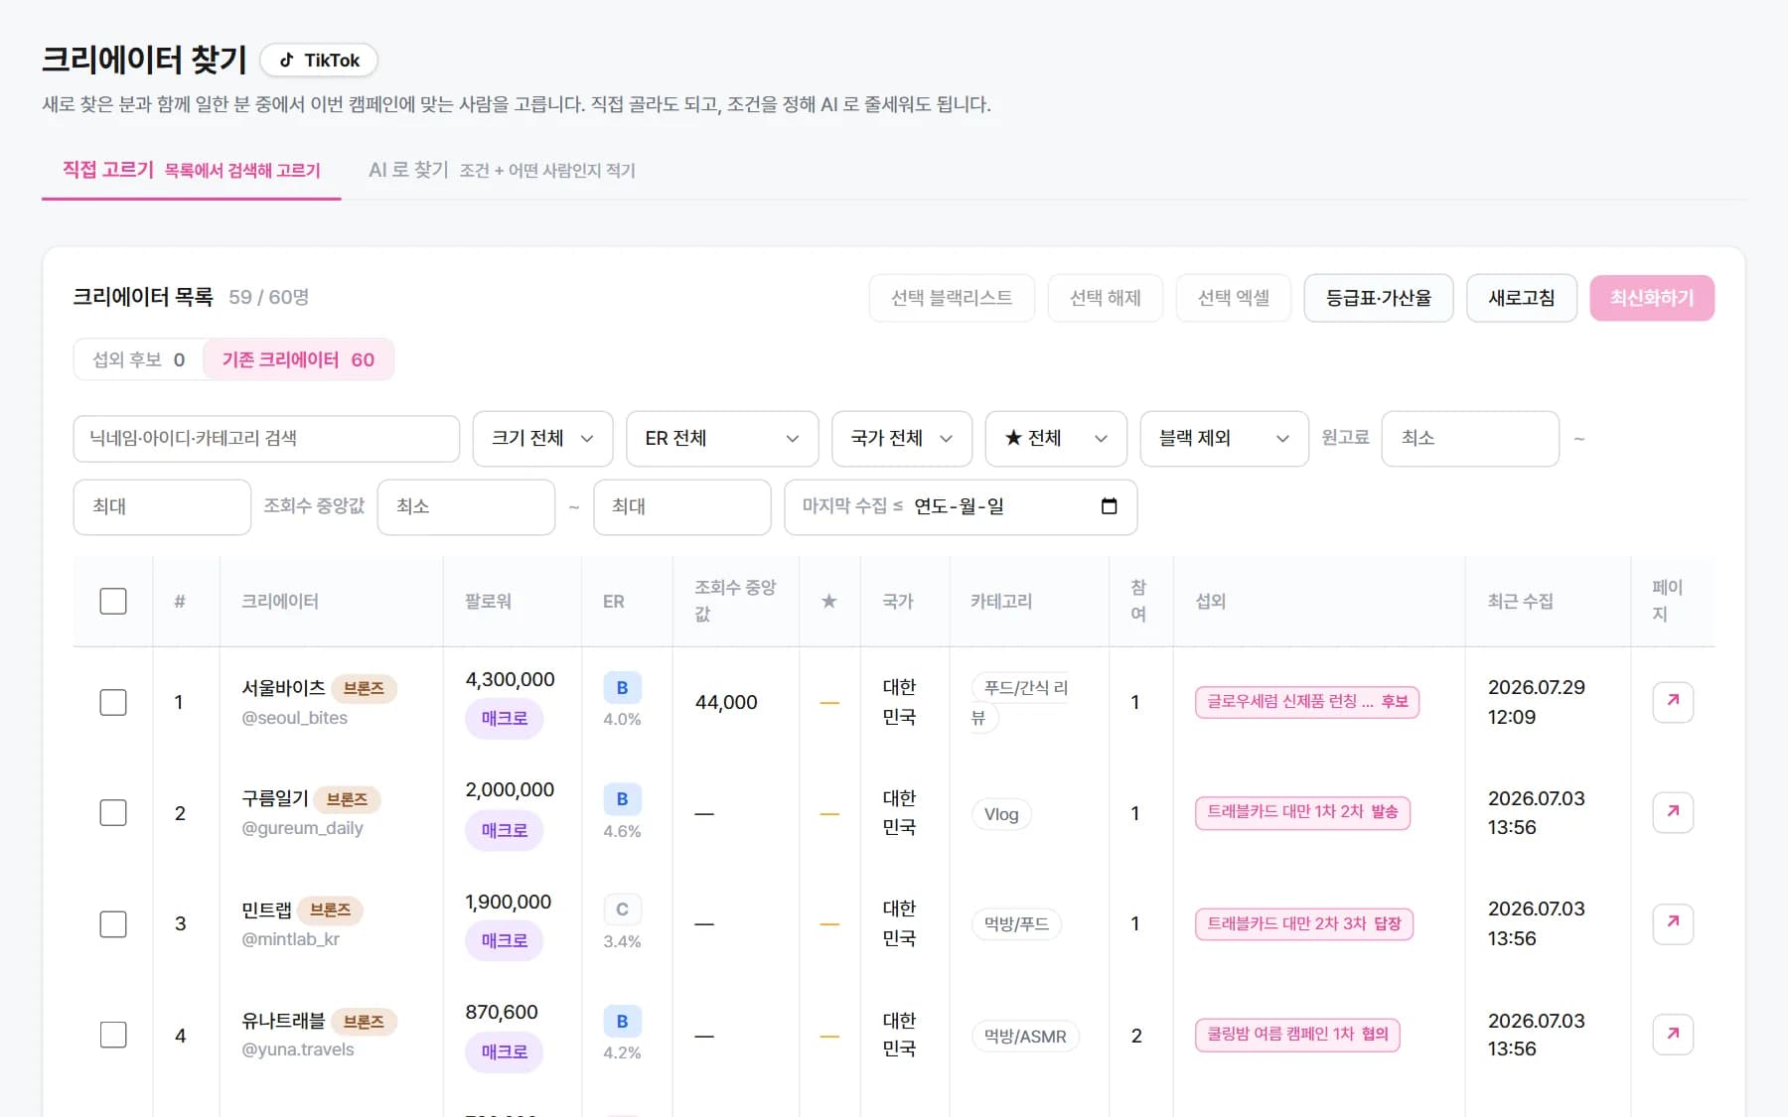Screen dimensions: 1788x1117
Task: Focus the 조회수 중앙값 최대 input field
Action: coord(682,506)
